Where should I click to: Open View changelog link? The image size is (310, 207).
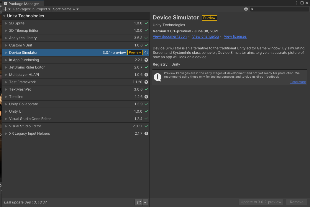tap(205, 36)
